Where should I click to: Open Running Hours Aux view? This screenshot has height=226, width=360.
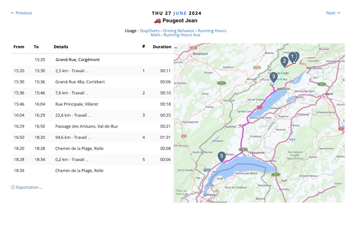point(182,35)
